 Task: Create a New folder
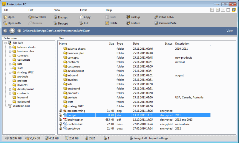pos(37,17)
